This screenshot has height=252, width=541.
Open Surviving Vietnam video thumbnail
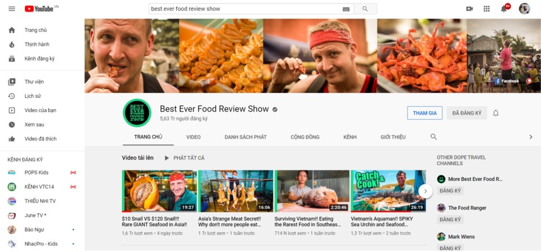point(312,191)
